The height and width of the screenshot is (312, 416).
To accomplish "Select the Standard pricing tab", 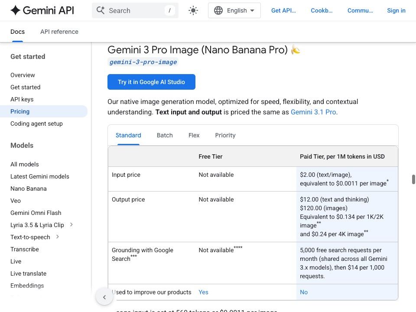I will tap(128, 135).
